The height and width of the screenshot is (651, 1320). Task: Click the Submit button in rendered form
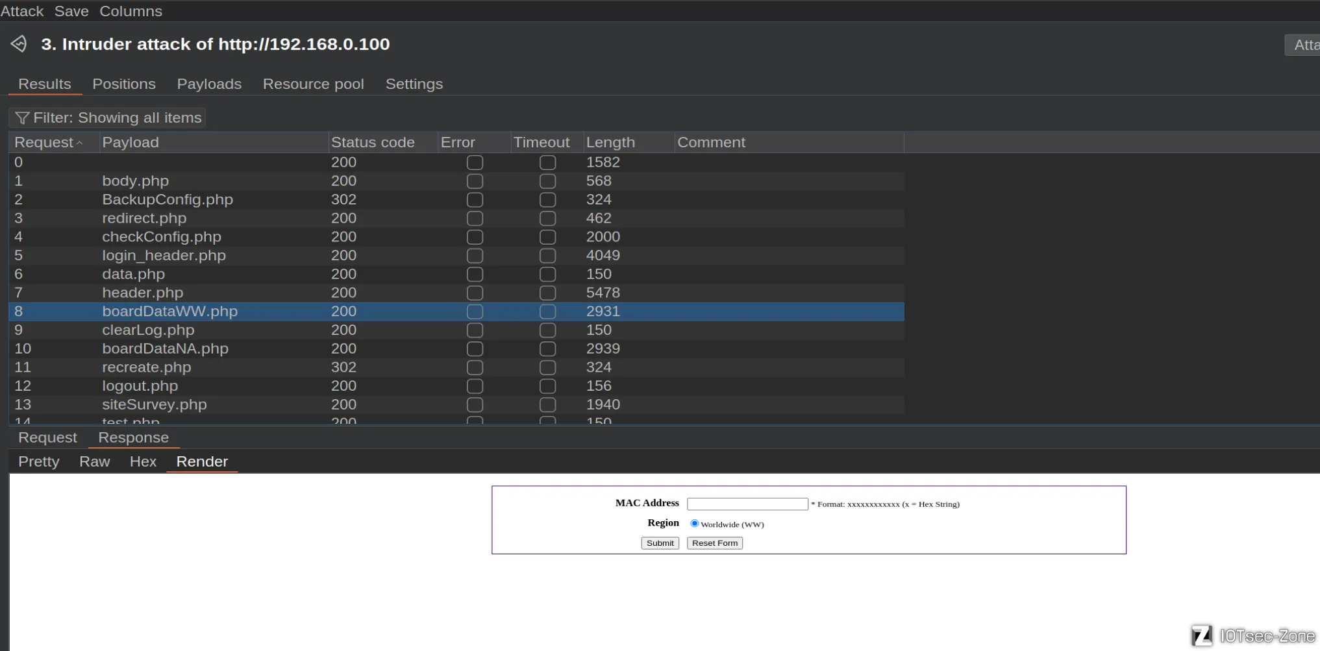[660, 543]
